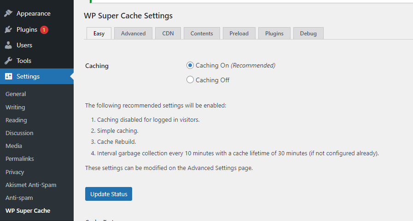Click the Interval garbage collection list item
This screenshot has height=221, width=413.
coord(238,153)
